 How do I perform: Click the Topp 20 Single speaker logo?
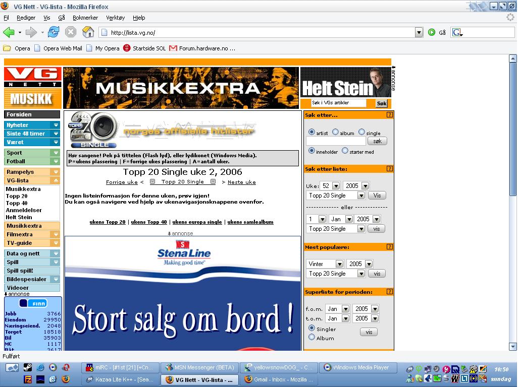tap(93, 130)
